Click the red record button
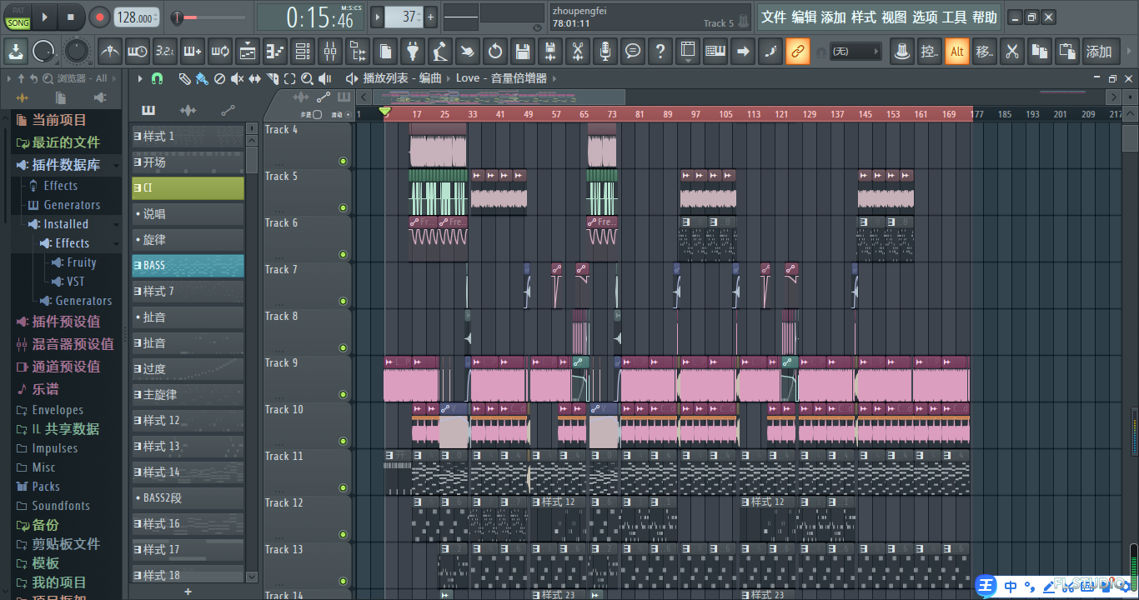 (x=99, y=17)
